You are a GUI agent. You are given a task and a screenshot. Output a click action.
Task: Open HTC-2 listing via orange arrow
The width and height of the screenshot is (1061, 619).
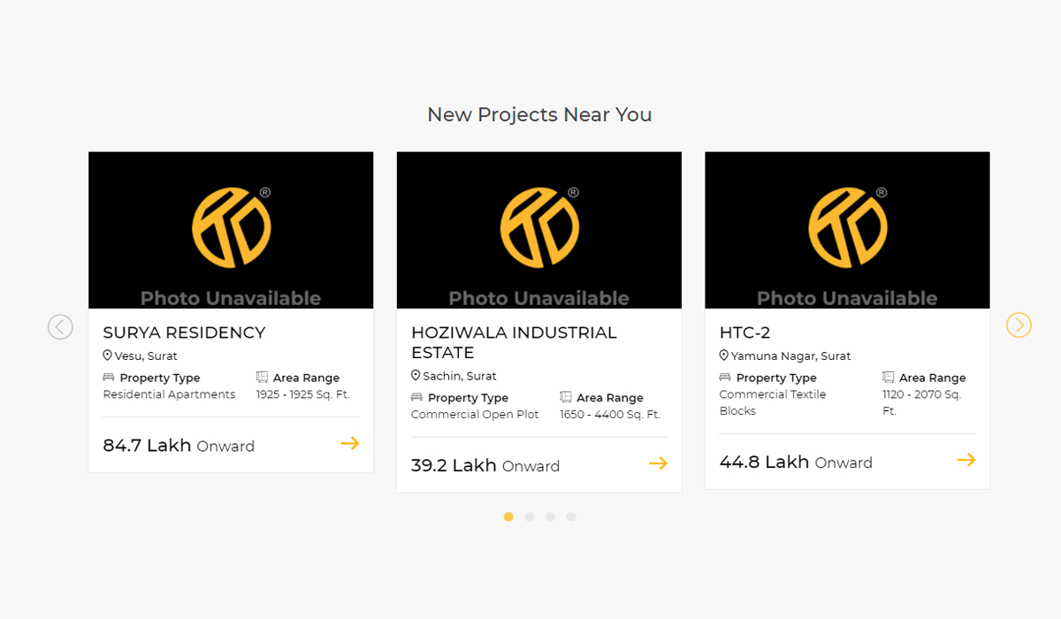point(966,460)
